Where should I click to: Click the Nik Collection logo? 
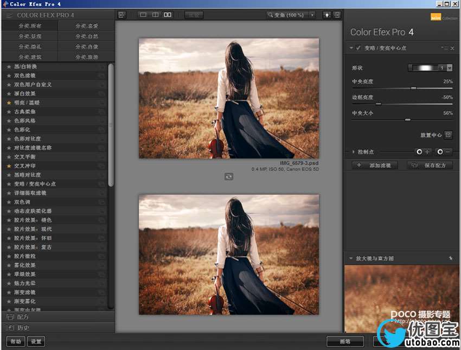click(x=444, y=17)
